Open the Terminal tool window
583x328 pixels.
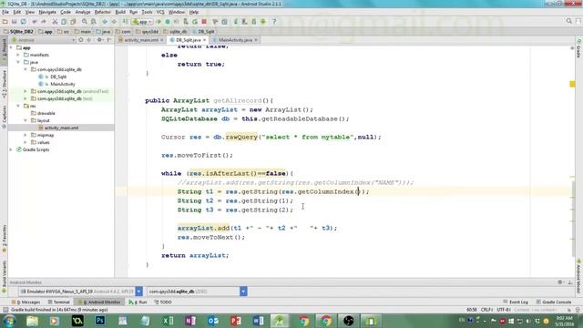tap(58, 302)
